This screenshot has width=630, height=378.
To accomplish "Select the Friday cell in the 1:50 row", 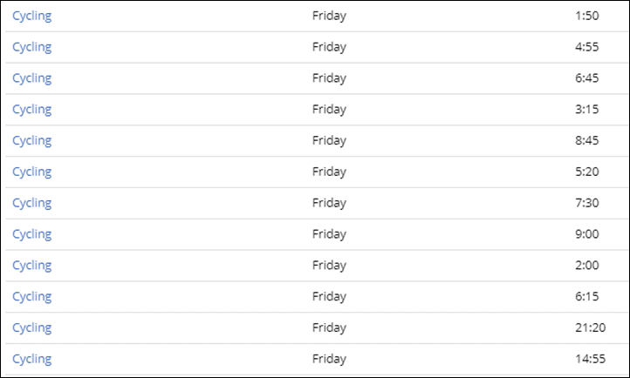I will pyautogui.click(x=329, y=16).
